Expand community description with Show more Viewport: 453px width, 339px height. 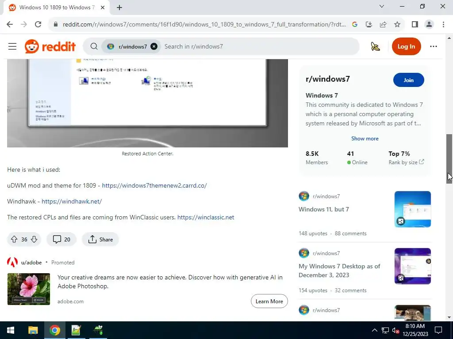coord(365,138)
